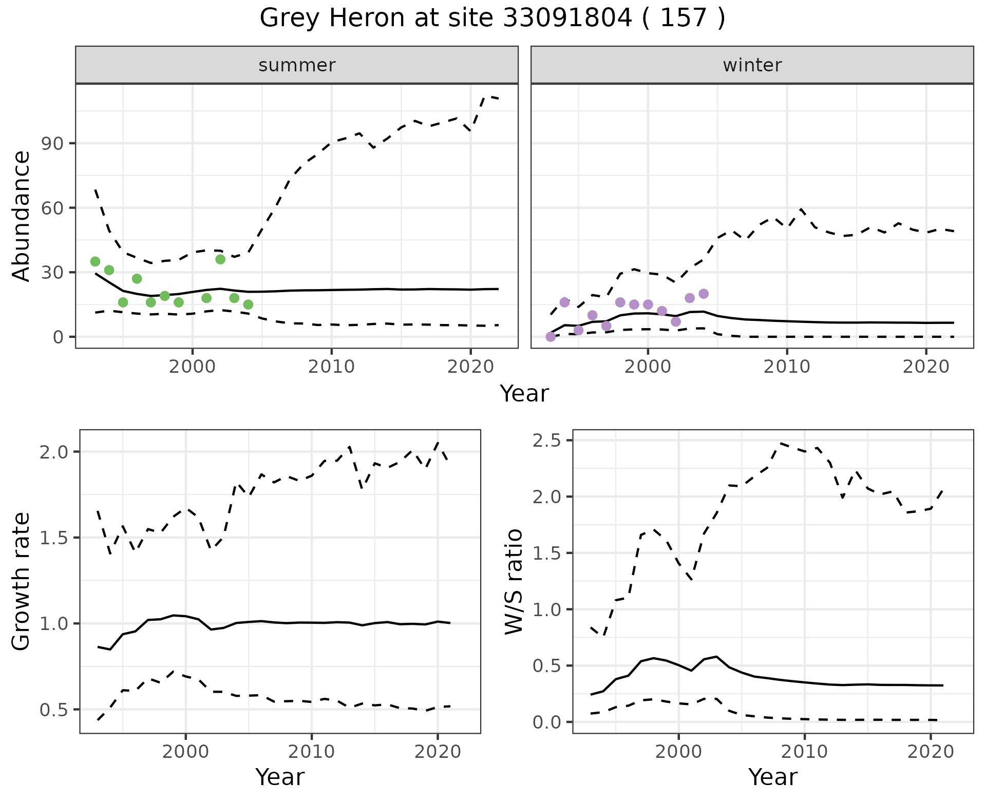The width and height of the screenshot is (986, 801).
Task: Click the Year label under the growth rate plot
Action: (x=279, y=777)
